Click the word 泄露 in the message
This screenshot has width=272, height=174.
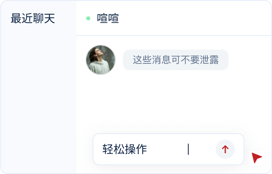point(209,60)
